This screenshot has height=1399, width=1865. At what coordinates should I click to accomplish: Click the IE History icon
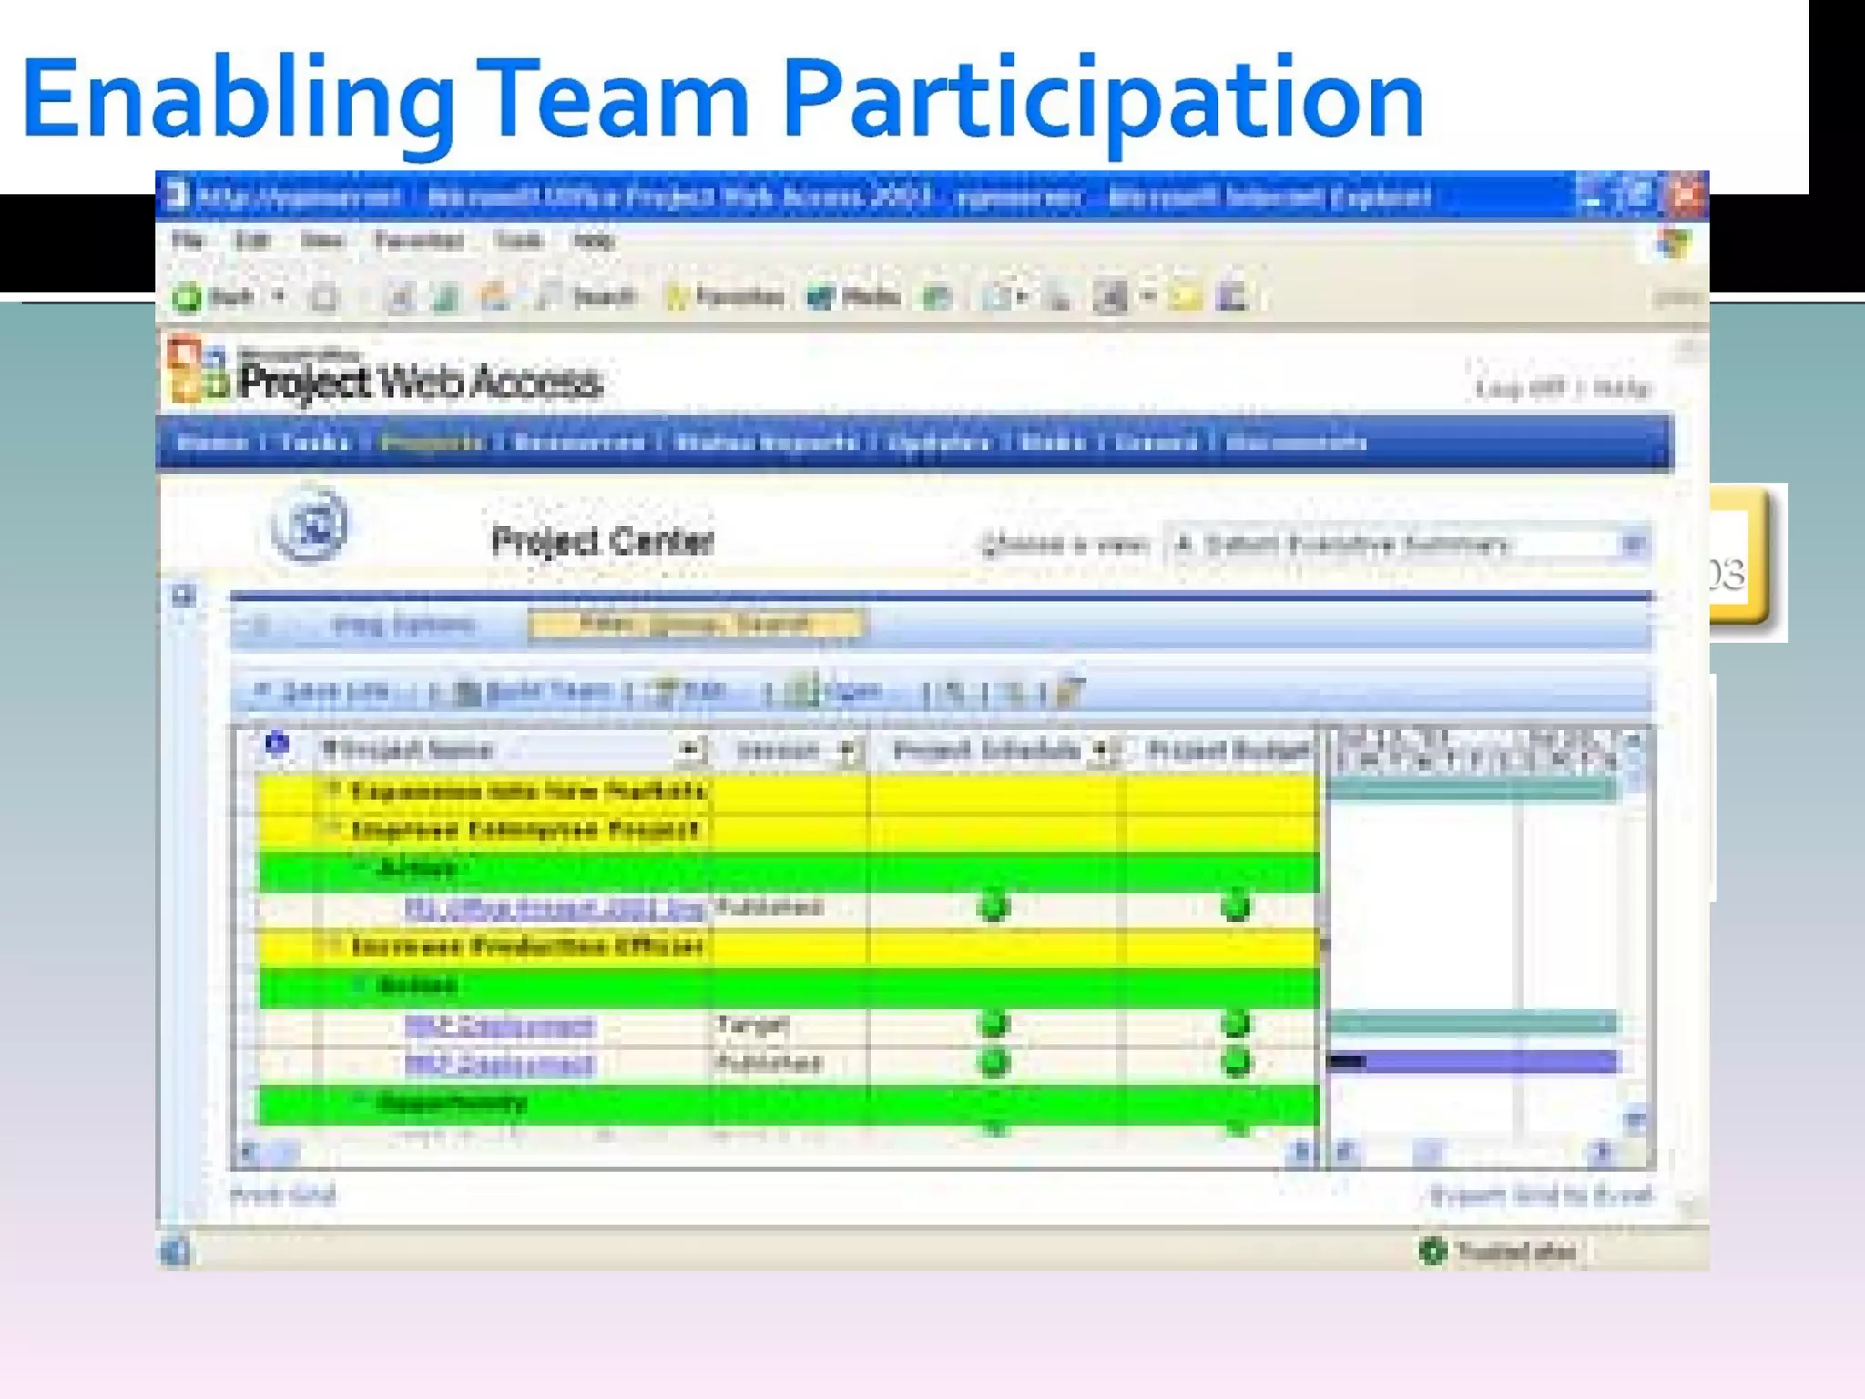937,297
